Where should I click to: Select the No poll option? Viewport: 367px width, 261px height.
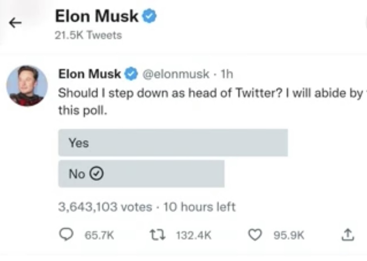[x=141, y=174]
